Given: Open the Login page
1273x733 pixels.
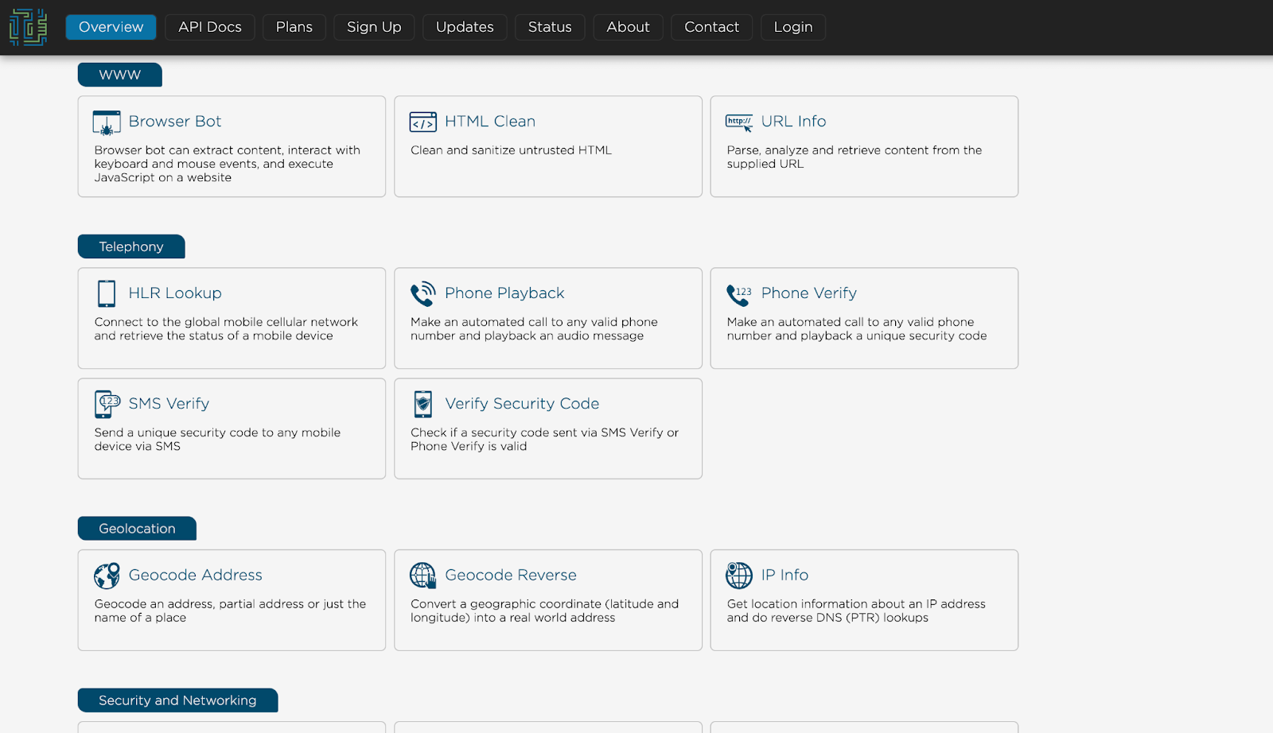Looking at the screenshot, I should [792, 27].
